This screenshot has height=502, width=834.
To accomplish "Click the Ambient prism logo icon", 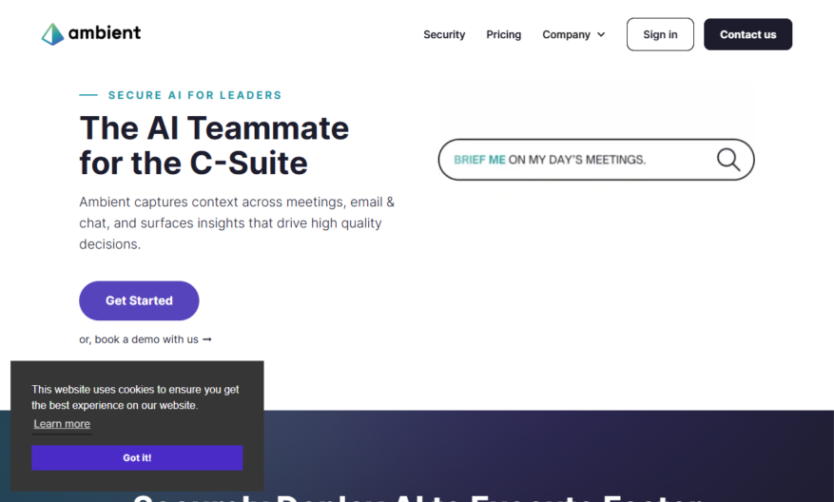I will (52, 34).
